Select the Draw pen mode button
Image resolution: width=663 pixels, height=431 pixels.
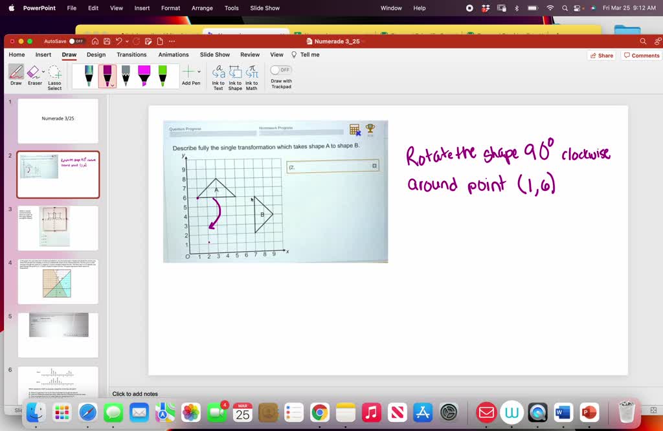click(16, 72)
